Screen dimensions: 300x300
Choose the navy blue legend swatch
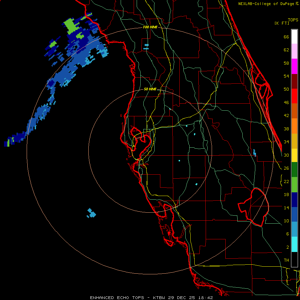tap(294, 200)
